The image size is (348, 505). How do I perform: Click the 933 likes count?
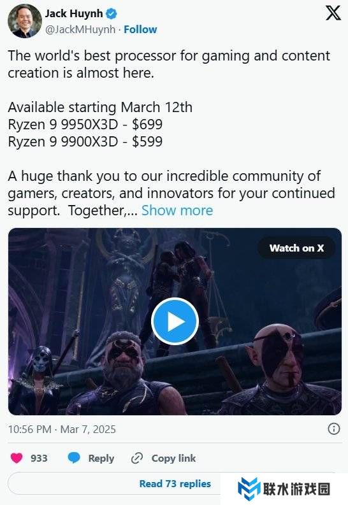[39, 458]
